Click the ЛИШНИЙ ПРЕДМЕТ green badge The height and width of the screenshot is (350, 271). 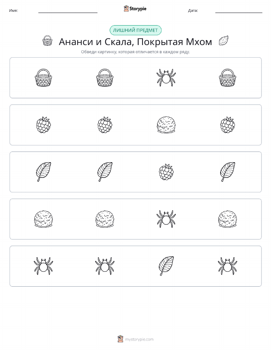tap(135, 30)
